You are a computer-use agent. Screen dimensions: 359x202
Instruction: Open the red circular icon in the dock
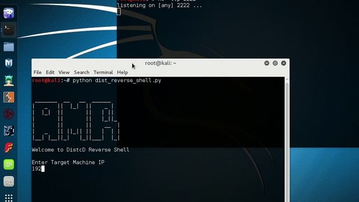9,114
